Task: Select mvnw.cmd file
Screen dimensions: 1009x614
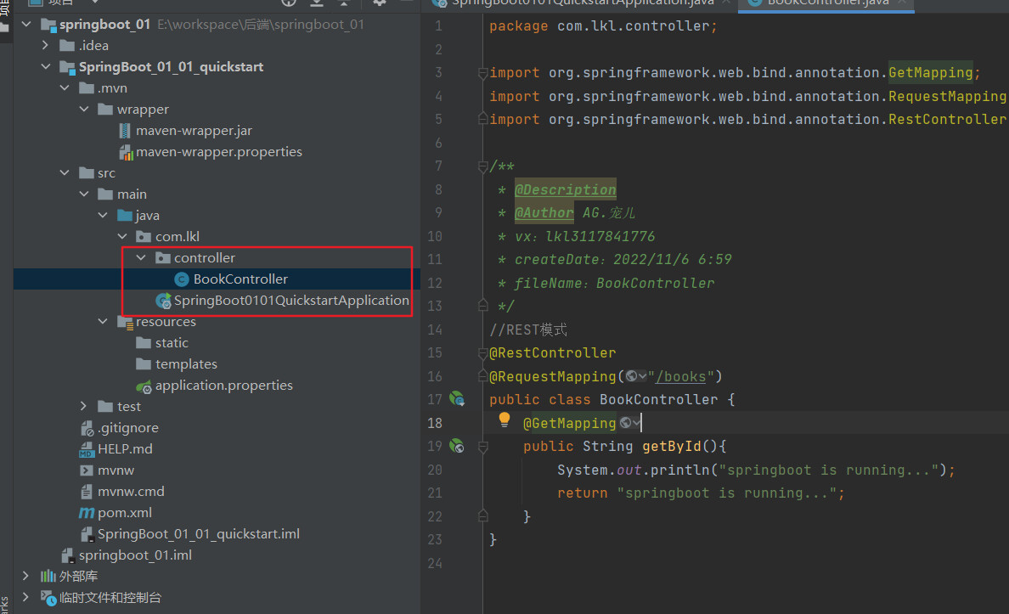Action: 131,492
